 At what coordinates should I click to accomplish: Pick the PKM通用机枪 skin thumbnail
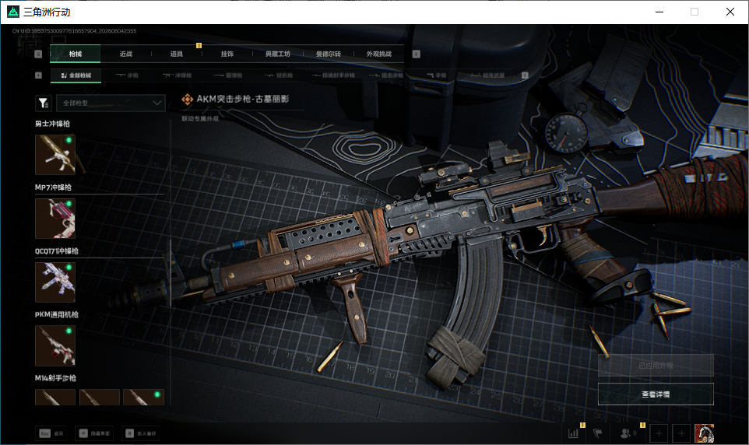tap(55, 345)
